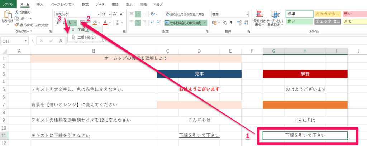This screenshot has width=367, height=146.
Task: Expand the number format dropdown showing 標準
Action: [x=247, y=14]
